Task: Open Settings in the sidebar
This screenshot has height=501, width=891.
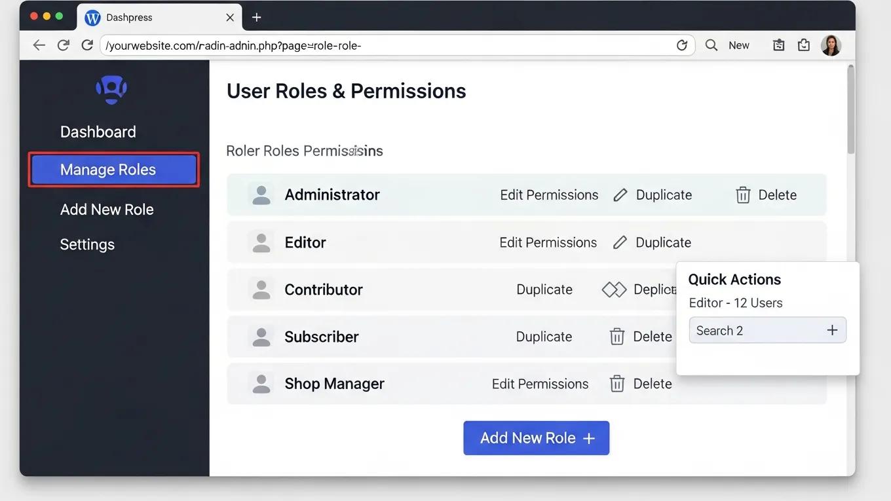Action: [x=87, y=244]
